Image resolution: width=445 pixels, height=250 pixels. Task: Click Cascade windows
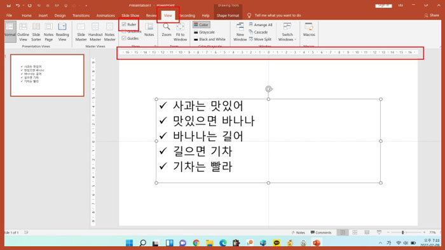pos(258,32)
